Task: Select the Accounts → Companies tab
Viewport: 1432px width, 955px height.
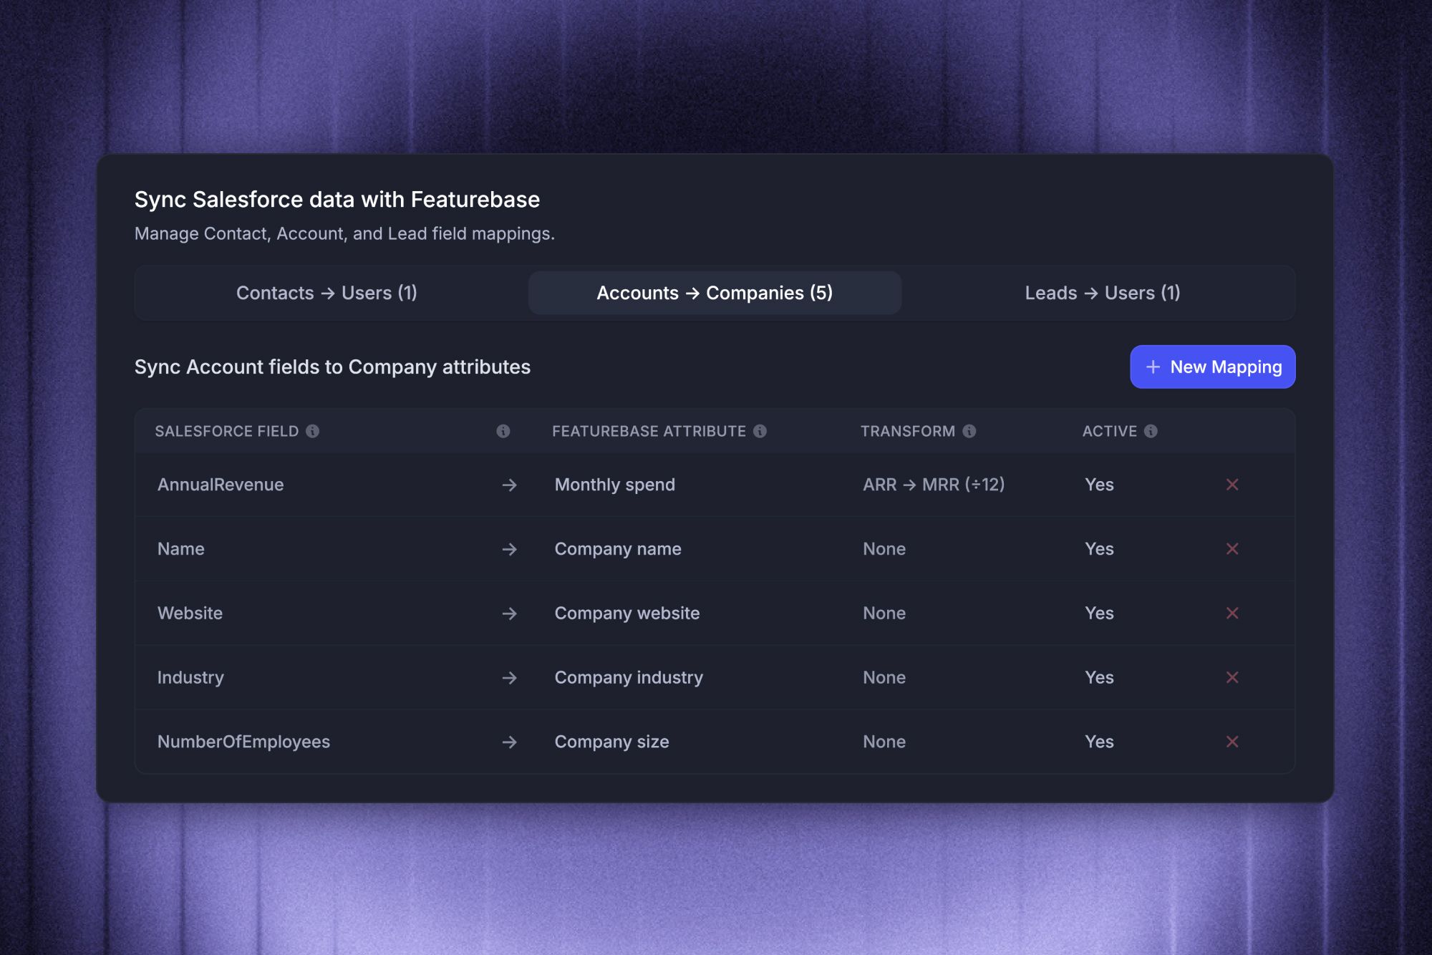Action: (715, 293)
